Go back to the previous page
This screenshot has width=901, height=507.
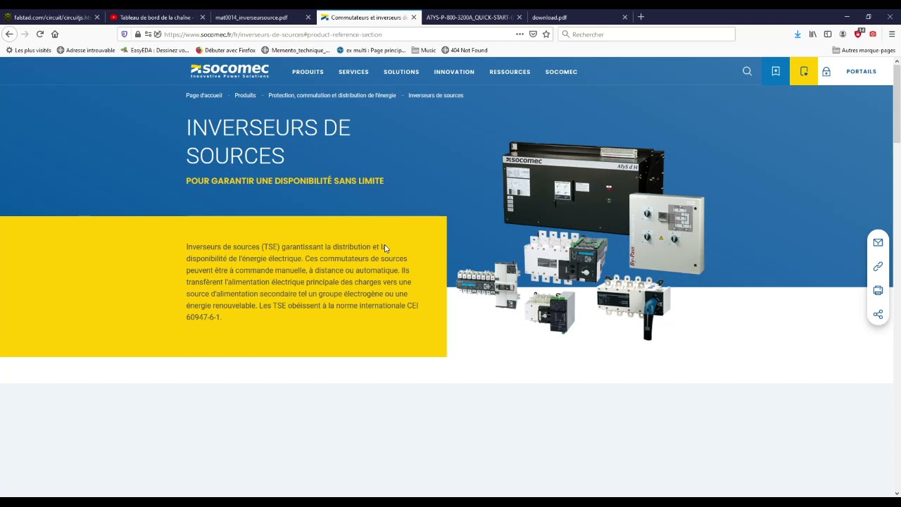[x=9, y=34]
